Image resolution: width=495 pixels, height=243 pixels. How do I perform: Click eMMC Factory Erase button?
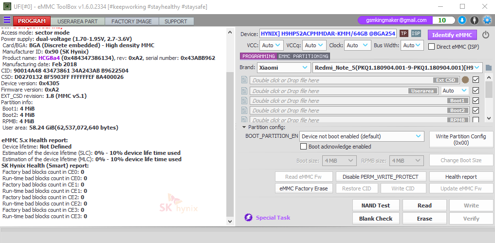304,188
